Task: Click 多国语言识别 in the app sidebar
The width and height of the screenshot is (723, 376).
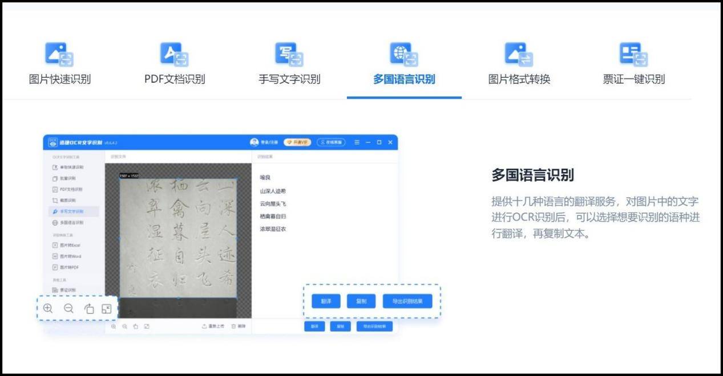Action: (x=68, y=222)
